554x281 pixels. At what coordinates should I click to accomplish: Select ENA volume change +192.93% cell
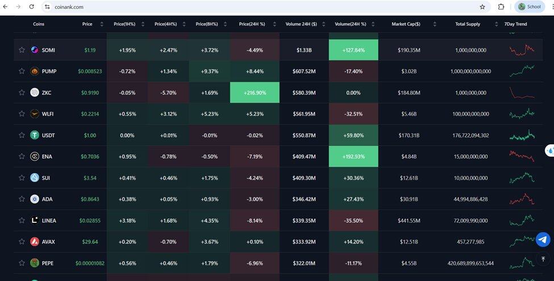click(353, 156)
